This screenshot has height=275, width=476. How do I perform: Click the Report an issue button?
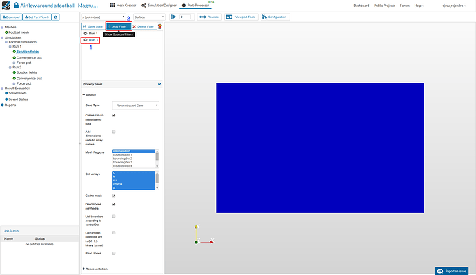(451, 271)
